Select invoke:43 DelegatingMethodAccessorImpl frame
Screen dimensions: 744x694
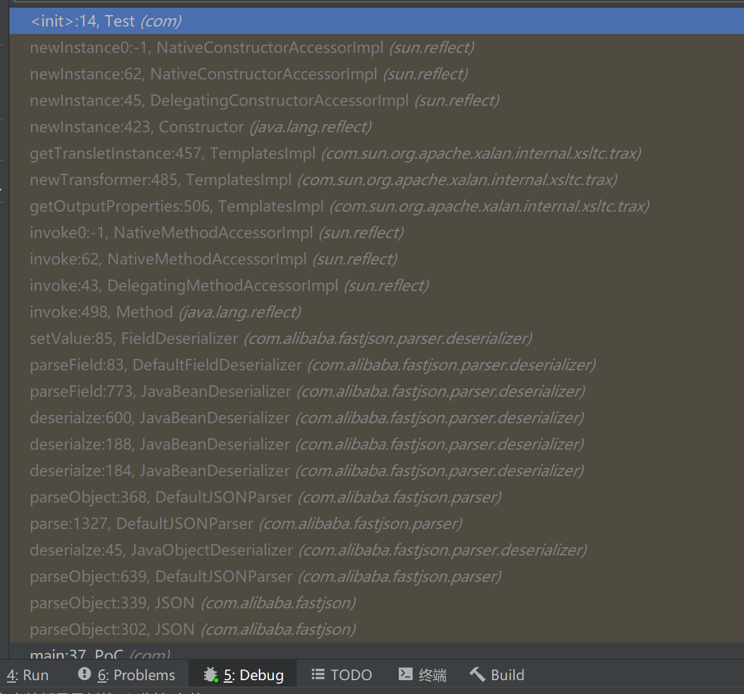[377, 285]
